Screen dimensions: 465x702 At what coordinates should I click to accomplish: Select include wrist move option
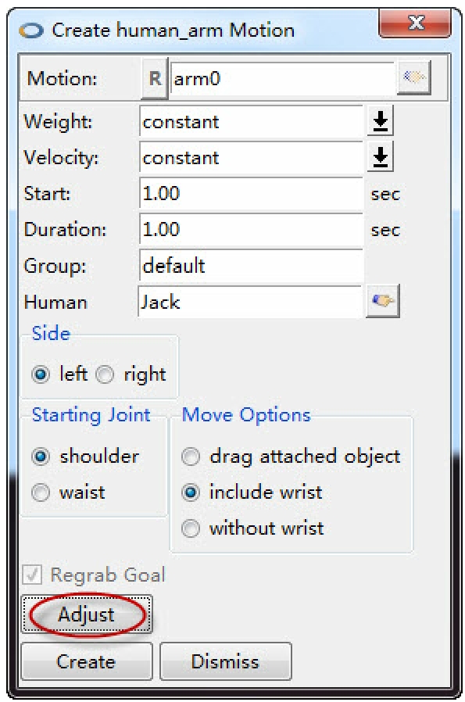191,492
